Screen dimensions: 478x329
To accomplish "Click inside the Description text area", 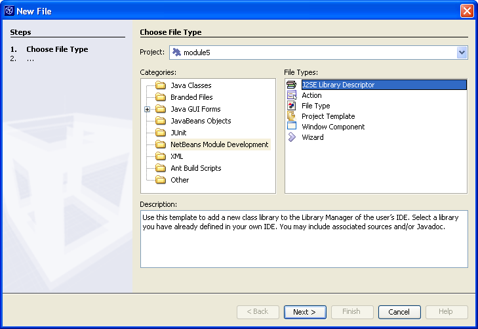I will point(304,239).
